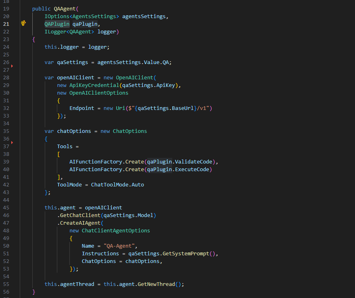Click the ChatClientAgentOptions type name
355x298 pixels.
116,231
